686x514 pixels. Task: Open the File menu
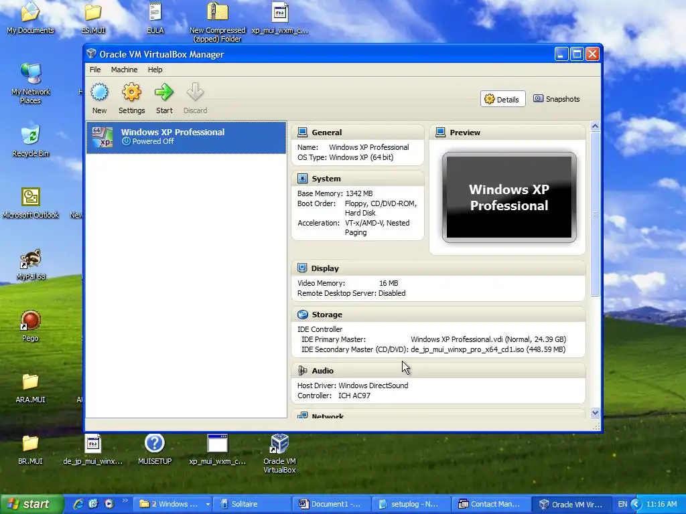tap(95, 70)
